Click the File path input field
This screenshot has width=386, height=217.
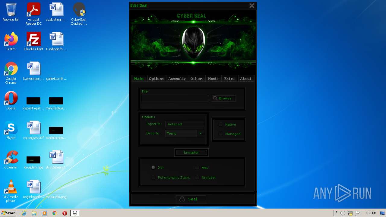click(x=175, y=98)
